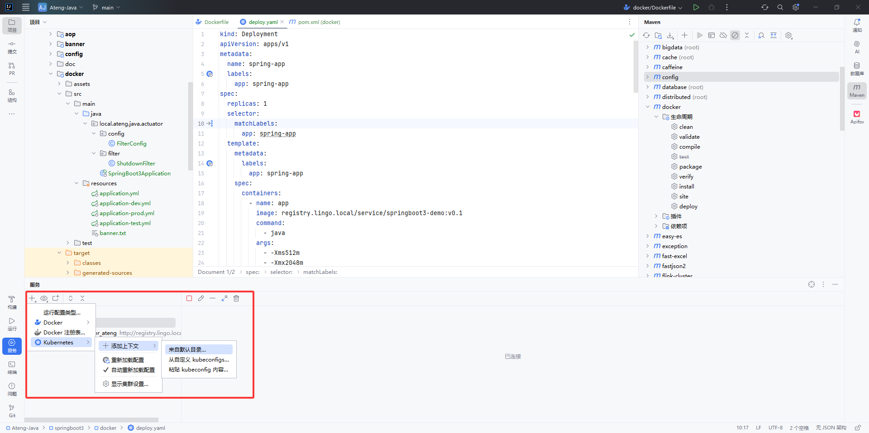
Task: Click the run green play icon
Action: [x=696, y=7]
